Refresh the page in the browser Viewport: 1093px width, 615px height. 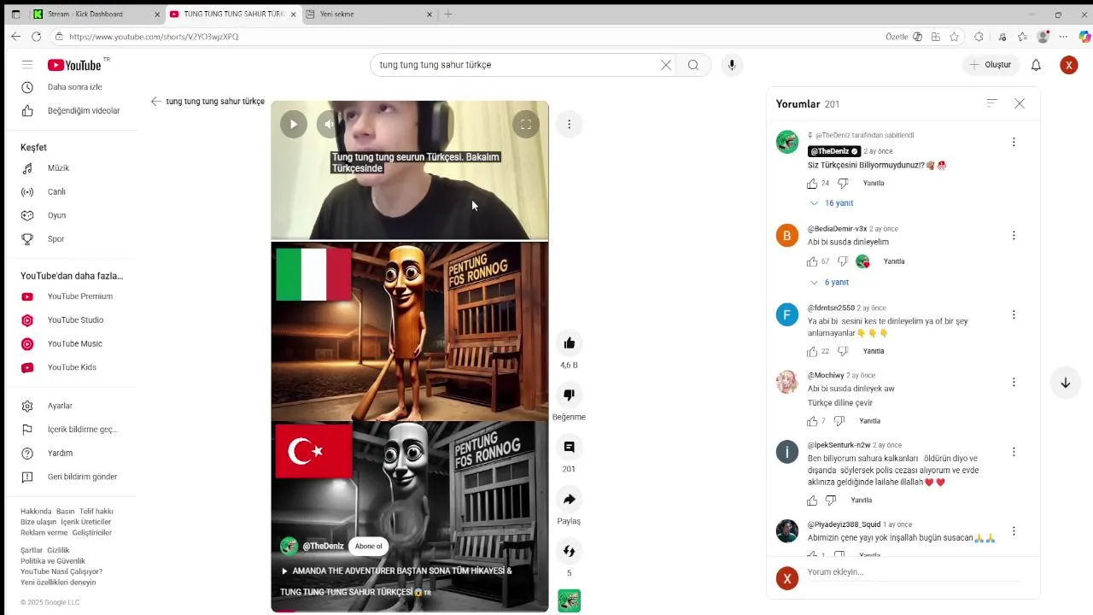tap(36, 37)
